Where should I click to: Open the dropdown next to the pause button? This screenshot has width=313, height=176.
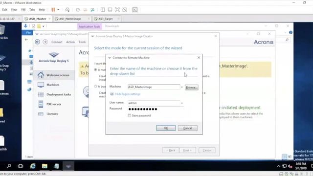(x=58, y=10)
